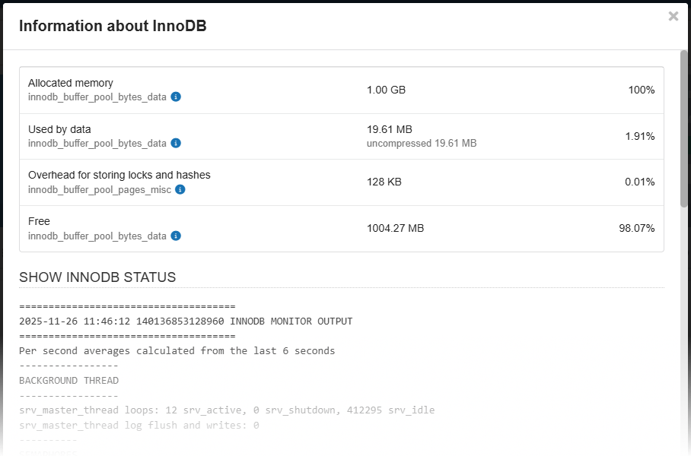Click the info icon under Allocated memory

pos(176,97)
